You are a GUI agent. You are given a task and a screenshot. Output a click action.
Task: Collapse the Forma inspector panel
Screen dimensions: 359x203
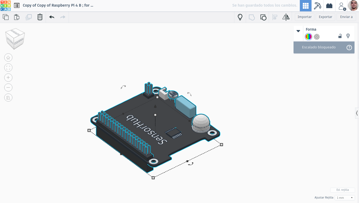click(298, 31)
